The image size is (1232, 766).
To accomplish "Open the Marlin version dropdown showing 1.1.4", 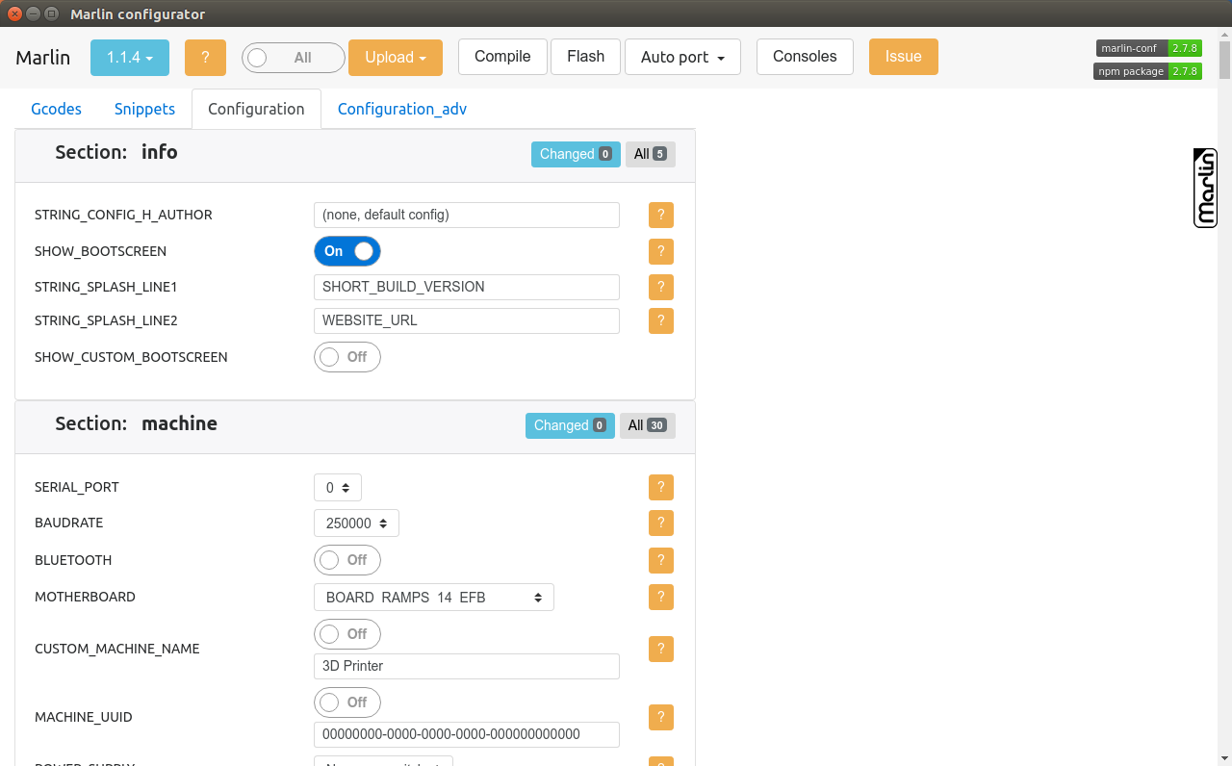I will pyautogui.click(x=129, y=57).
